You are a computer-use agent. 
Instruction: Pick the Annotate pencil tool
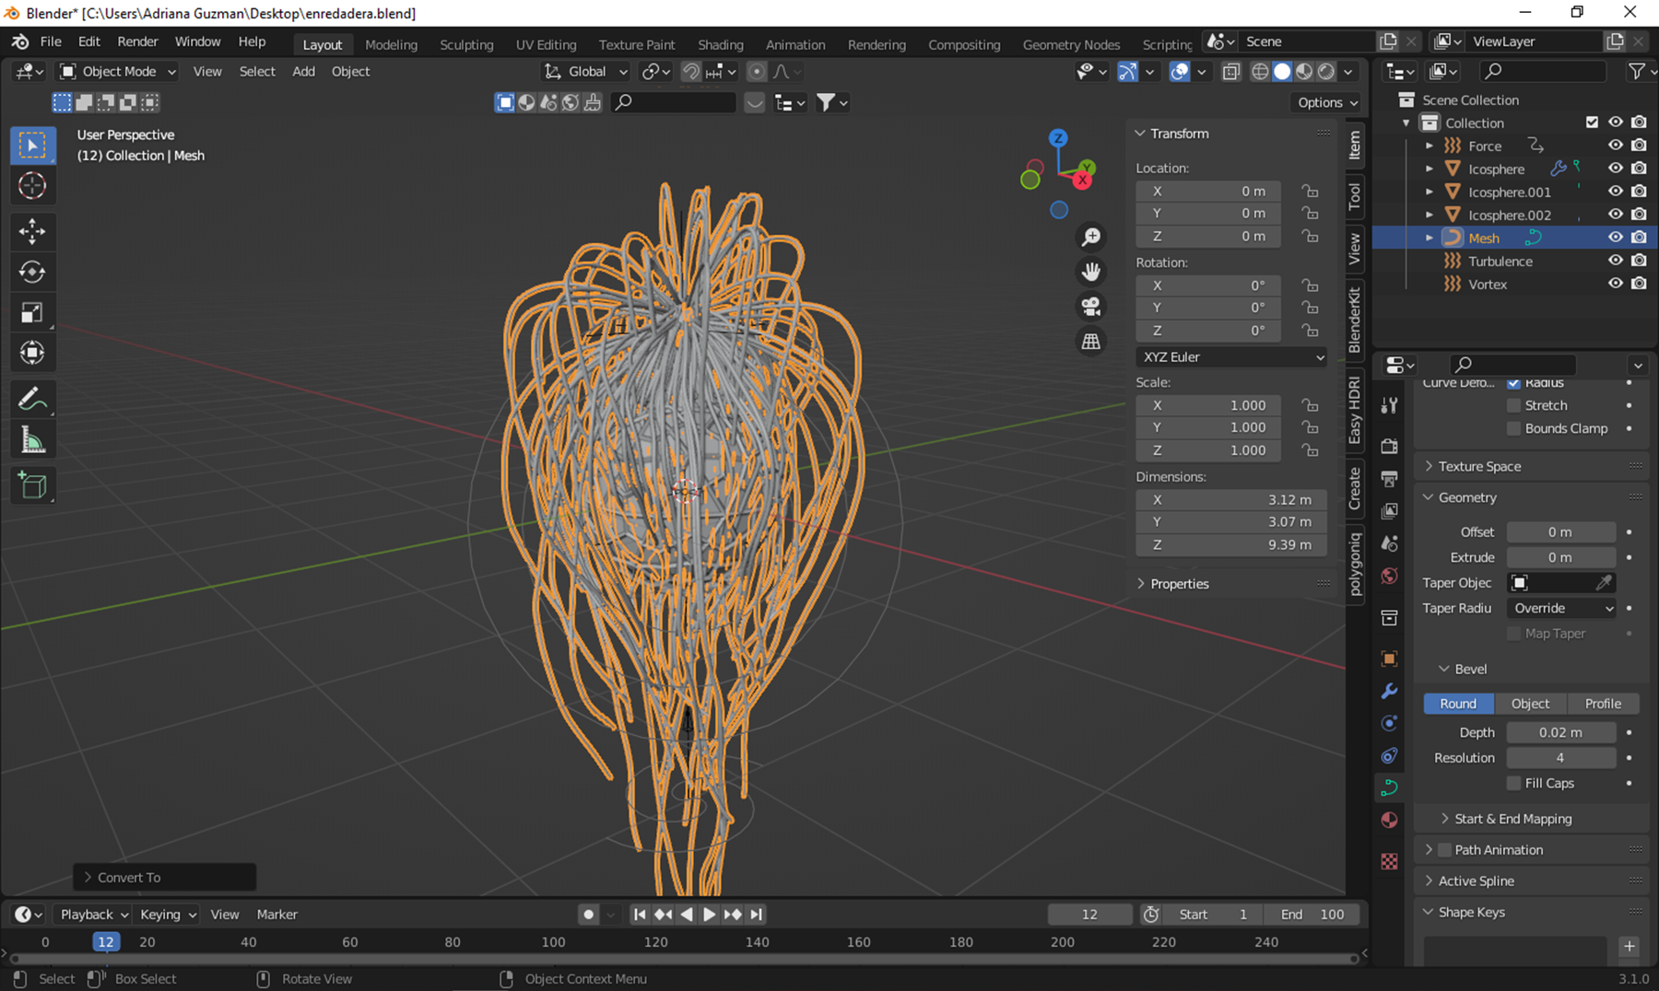pyautogui.click(x=32, y=399)
